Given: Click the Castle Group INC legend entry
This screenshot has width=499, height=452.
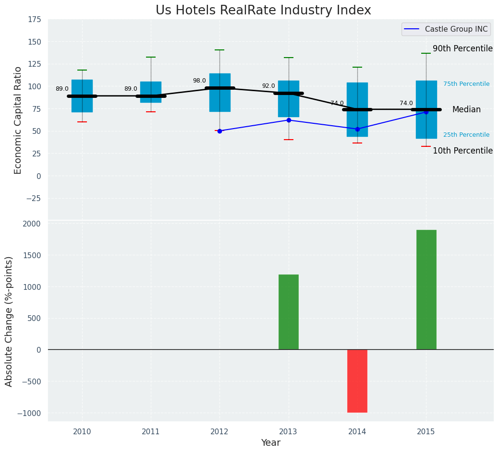Looking at the screenshot, I should [446, 29].
